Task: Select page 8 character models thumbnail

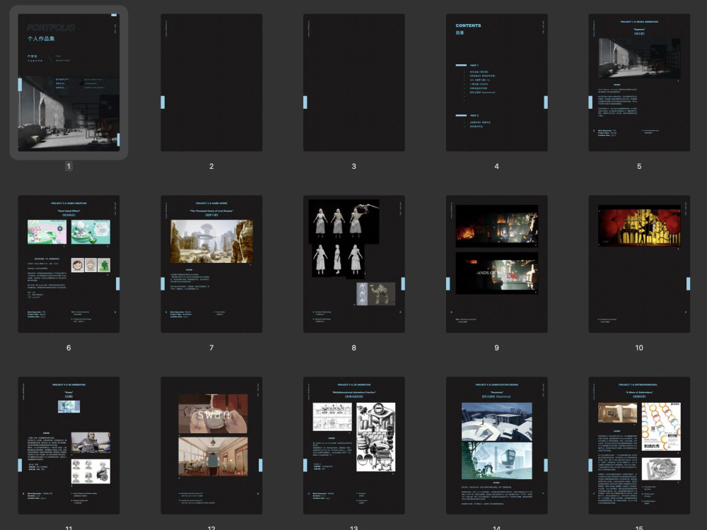Action: 354,264
